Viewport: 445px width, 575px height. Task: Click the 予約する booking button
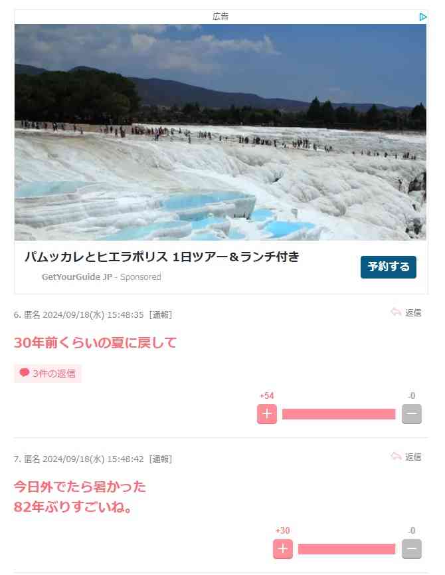(x=389, y=267)
